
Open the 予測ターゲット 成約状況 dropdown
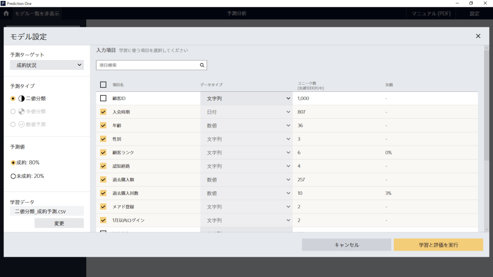(x=47, y=65)
